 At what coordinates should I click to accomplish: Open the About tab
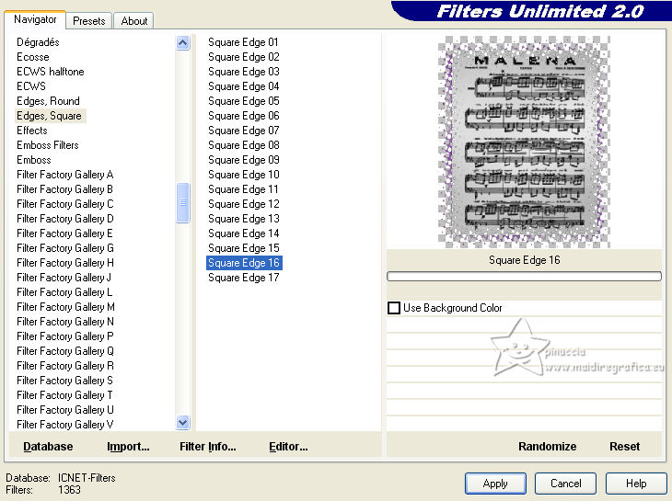click(x=133, y=21)
